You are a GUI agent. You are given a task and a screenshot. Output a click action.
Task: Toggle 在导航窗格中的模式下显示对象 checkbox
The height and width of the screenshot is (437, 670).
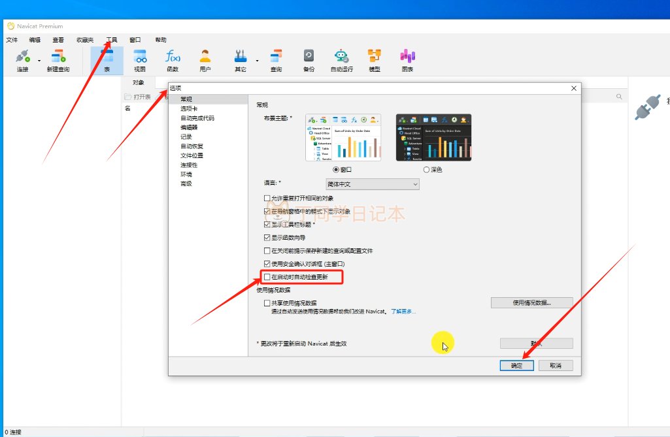click(x=267, y=212)
